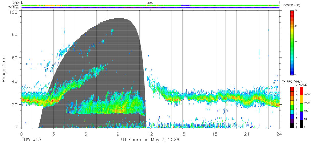Click frequency legend tick 14
Image resolution: width=314 pixels, height=145 pixels.
(x=296, y=104)
